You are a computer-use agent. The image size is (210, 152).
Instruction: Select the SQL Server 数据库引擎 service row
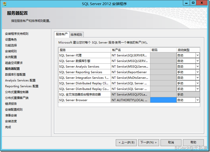pos(84,61)
